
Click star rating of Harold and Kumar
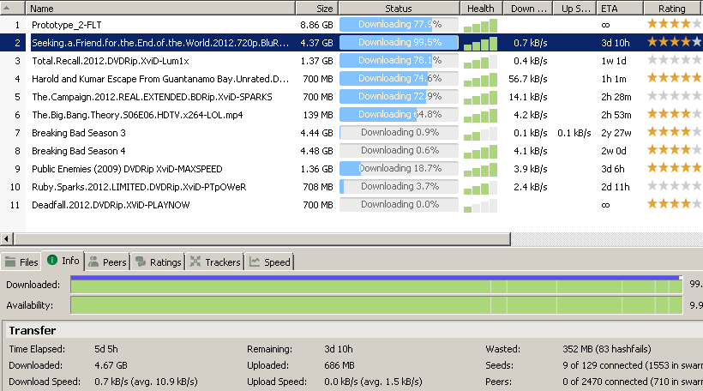[x=675, y=78]
